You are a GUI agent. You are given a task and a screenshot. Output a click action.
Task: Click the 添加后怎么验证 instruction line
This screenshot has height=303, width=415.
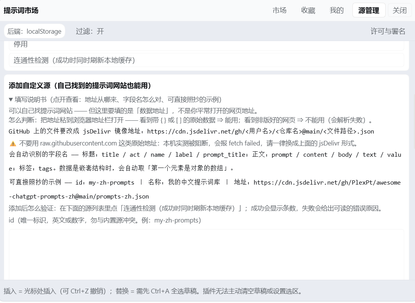pos(196,208)
